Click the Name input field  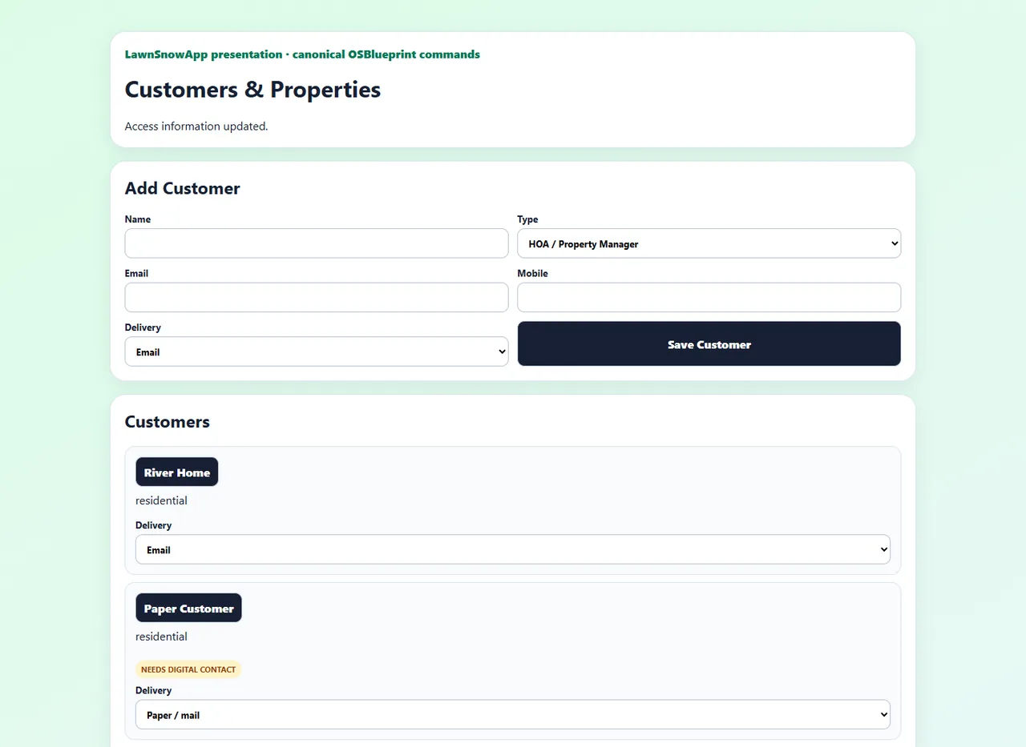[x=317, y=243]
